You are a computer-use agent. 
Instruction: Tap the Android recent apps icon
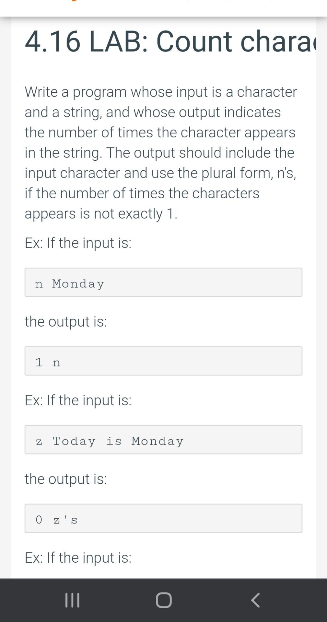point(72,600)
